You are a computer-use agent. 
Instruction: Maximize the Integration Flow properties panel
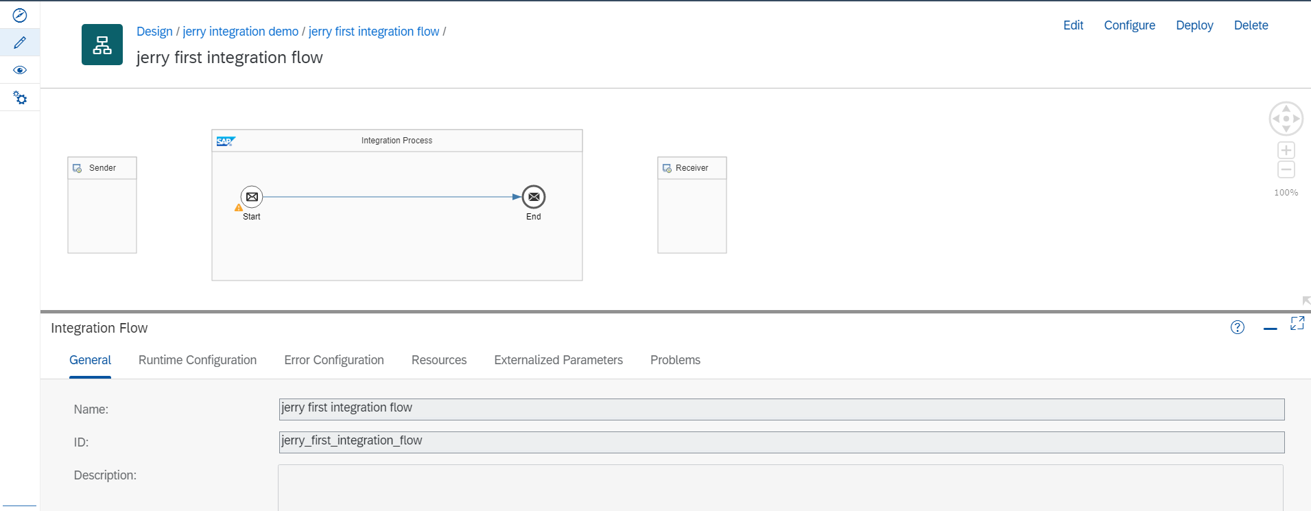coord(1297,323)
